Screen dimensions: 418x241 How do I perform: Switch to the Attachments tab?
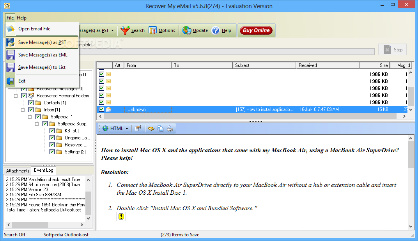(x=18, y=171)
